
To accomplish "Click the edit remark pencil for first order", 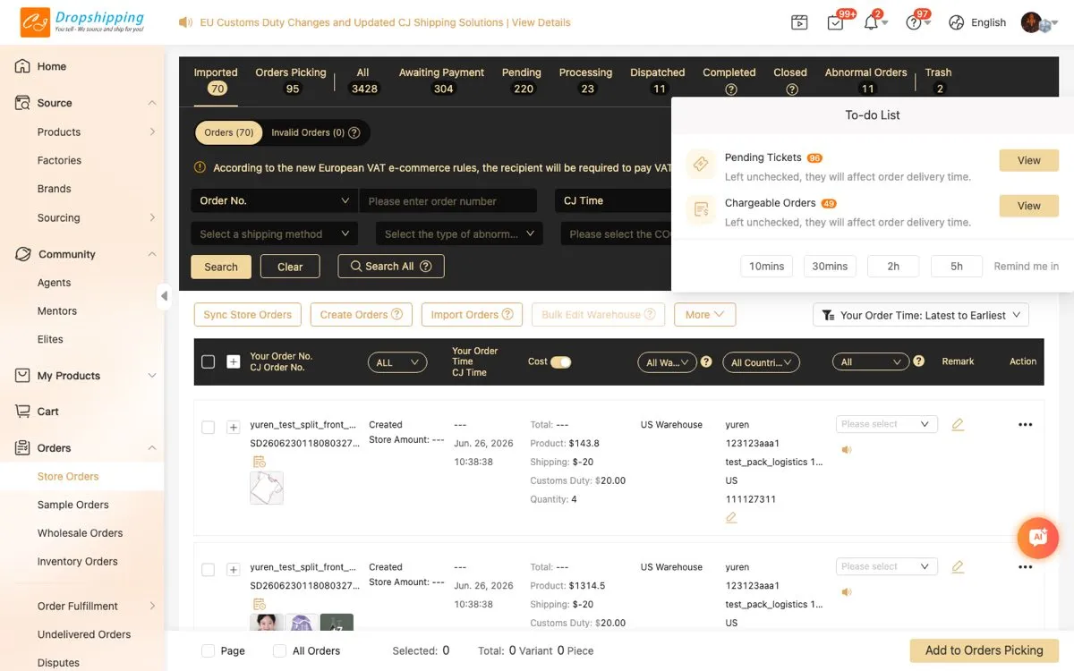I will click(x=958, y=424).
